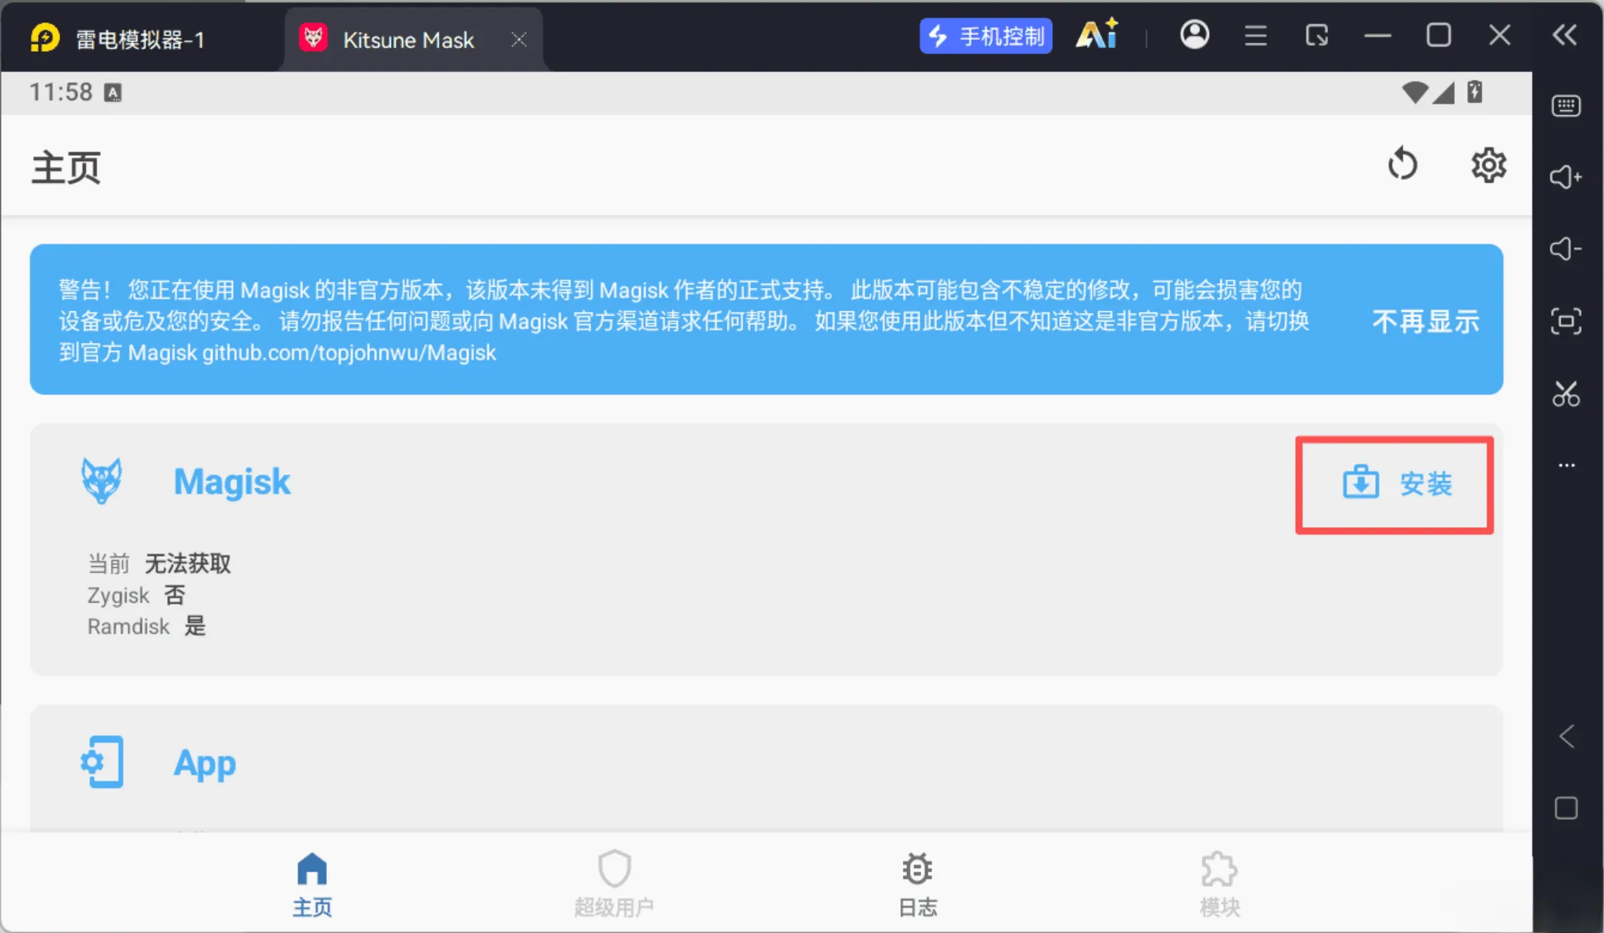Click the fullscreen sidebar icon
The width and height of the screenshot is (1604, 933).
point(1567,321)
